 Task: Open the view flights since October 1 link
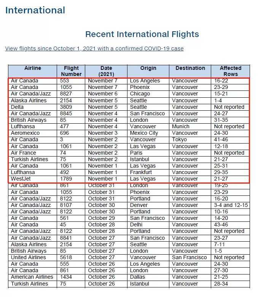[x=94, y=48]
